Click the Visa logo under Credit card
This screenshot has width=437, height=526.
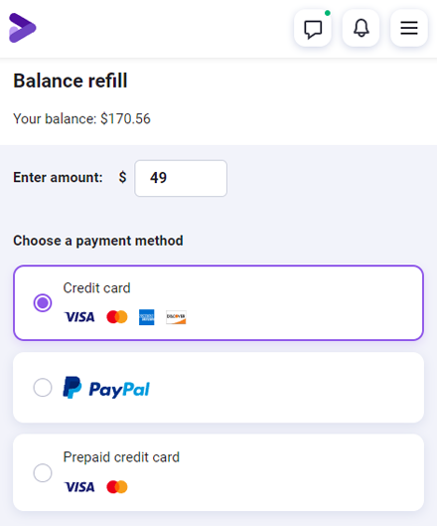(x=79, y=317)
